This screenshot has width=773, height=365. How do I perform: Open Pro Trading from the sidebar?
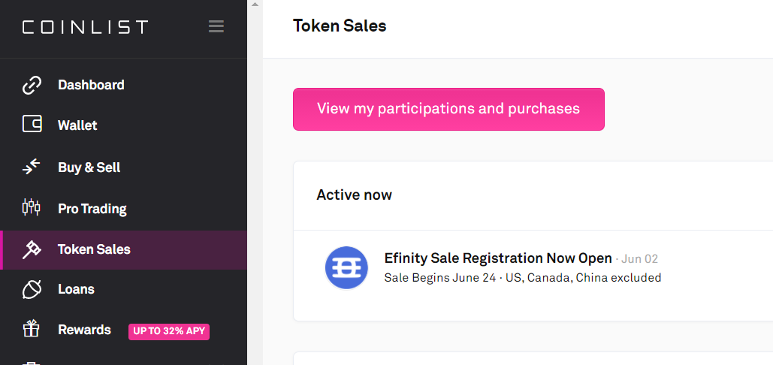click(92, 209)
